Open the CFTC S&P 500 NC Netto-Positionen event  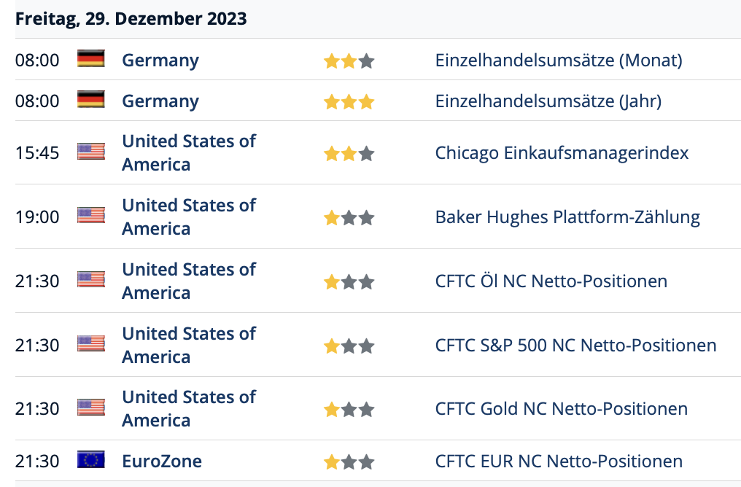(x=575, y=346)
